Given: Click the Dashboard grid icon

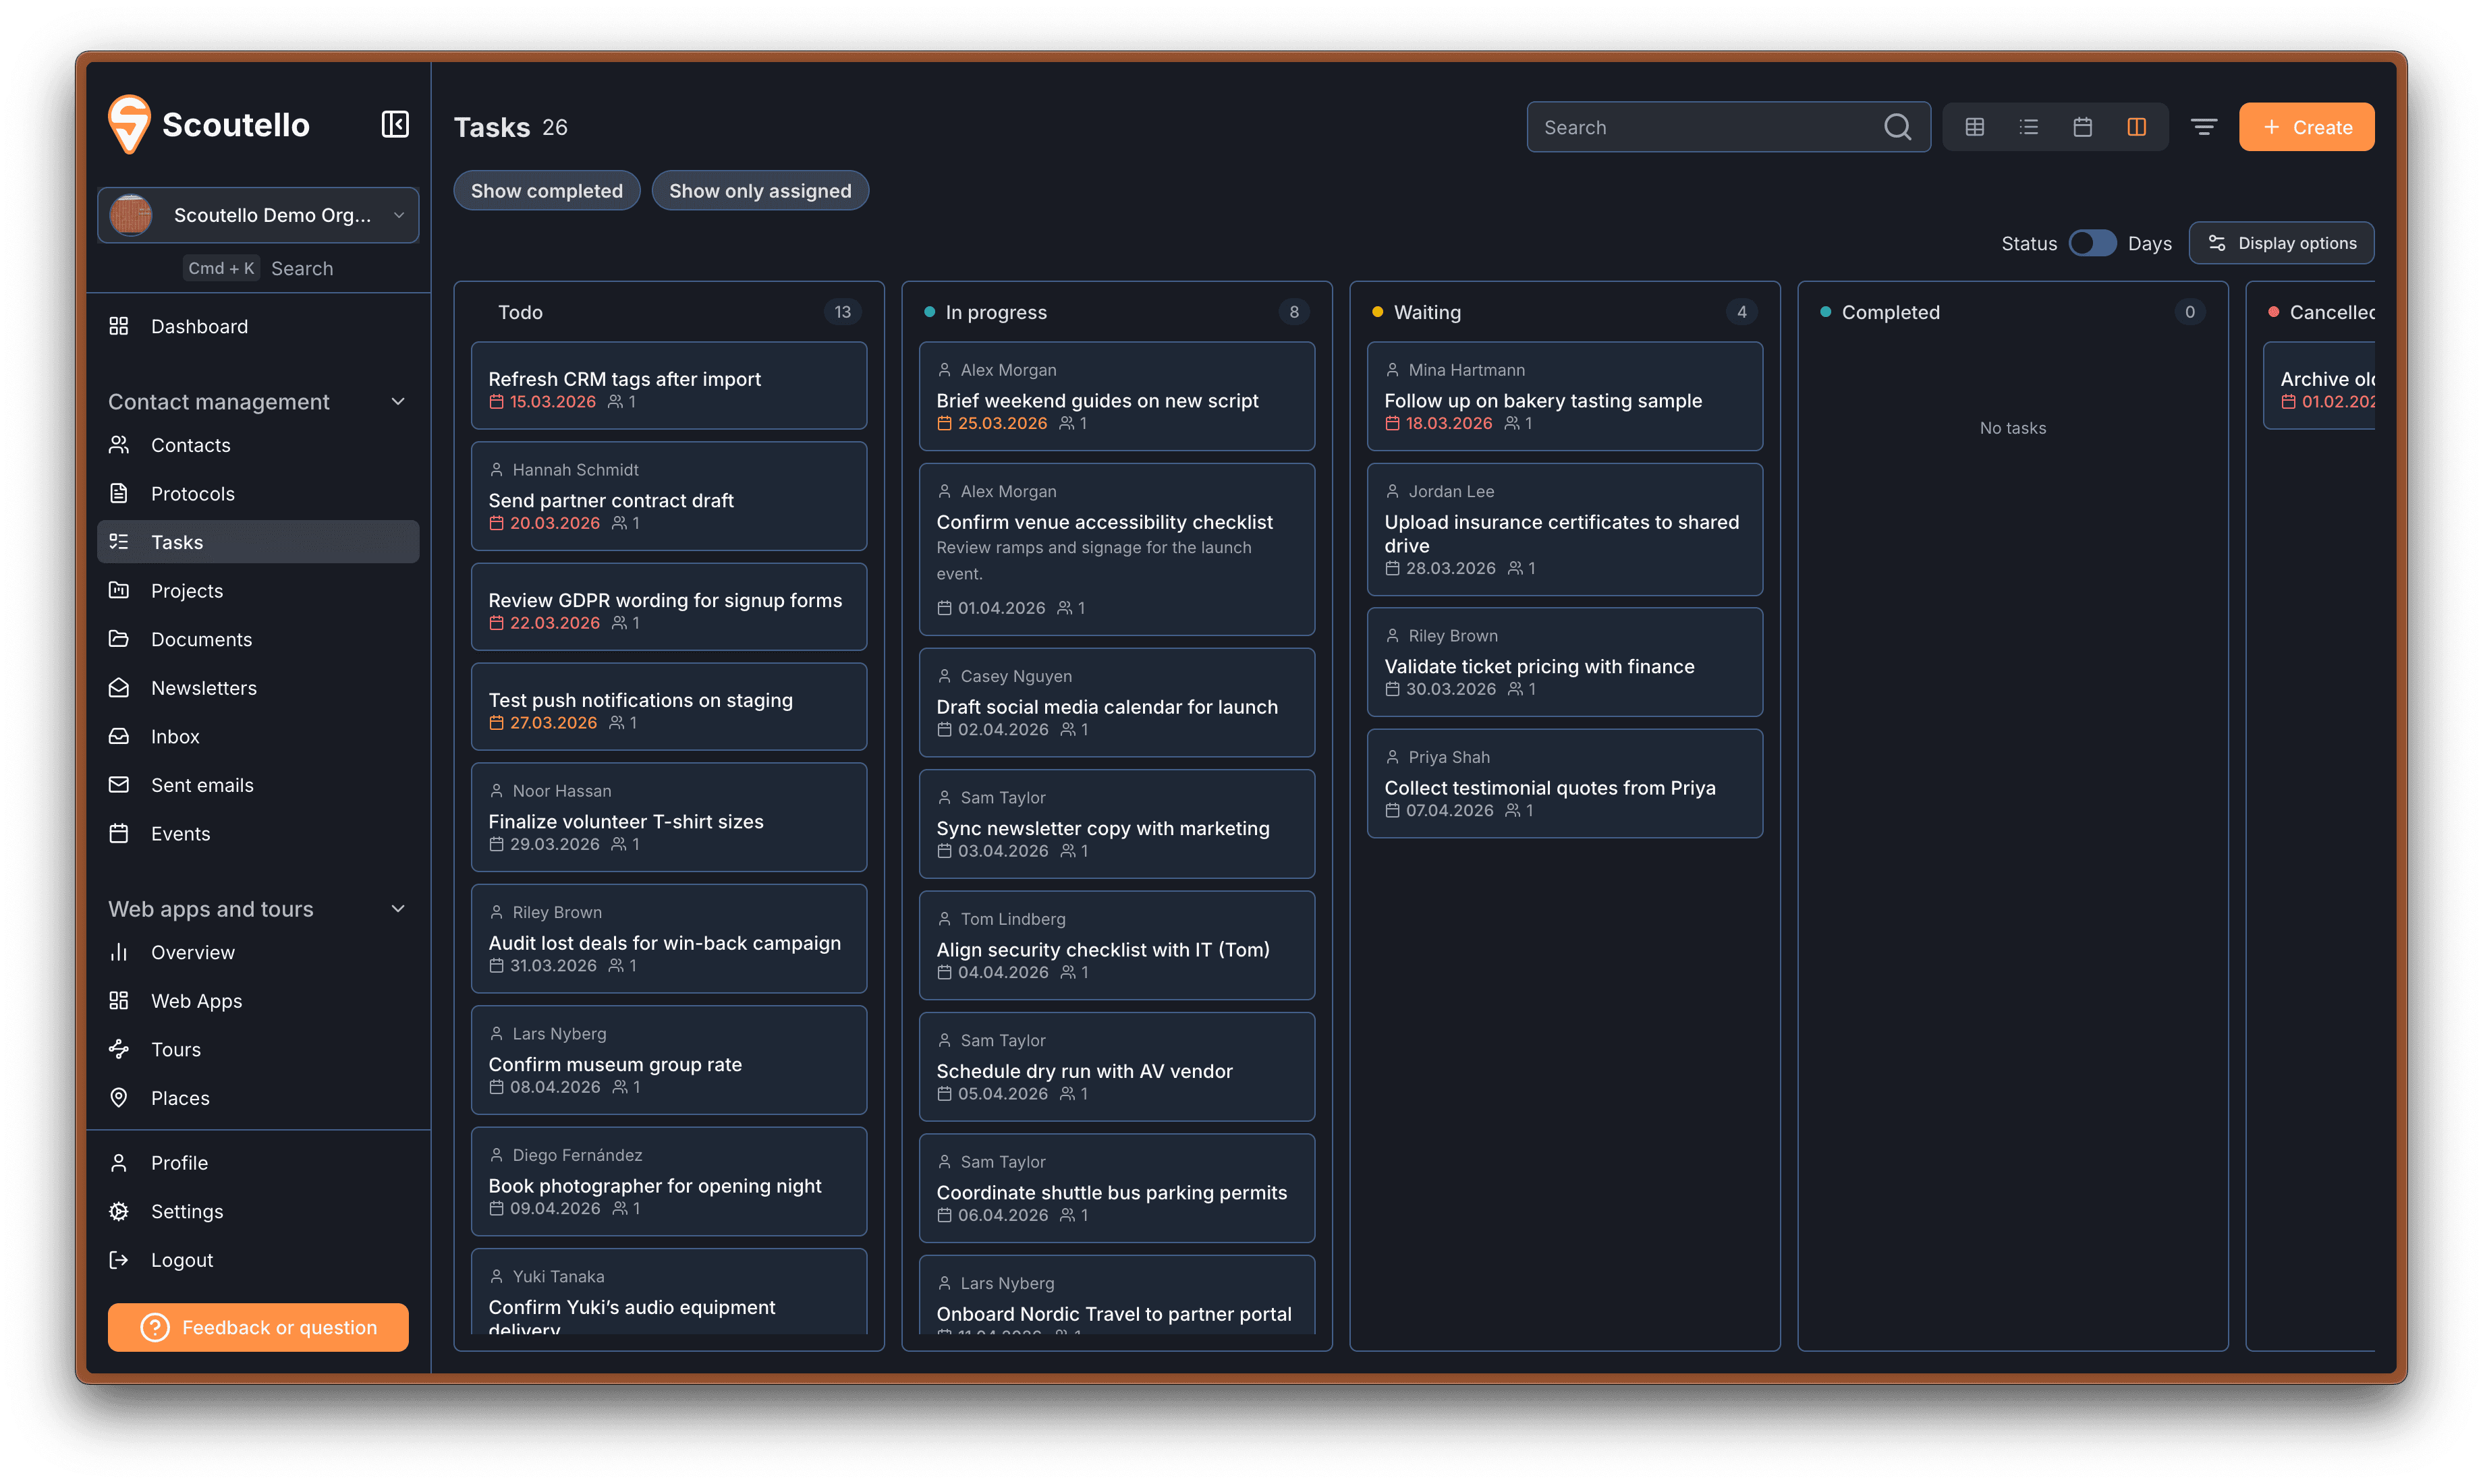Looking at the screenshot, I should (x=119, y=326).
